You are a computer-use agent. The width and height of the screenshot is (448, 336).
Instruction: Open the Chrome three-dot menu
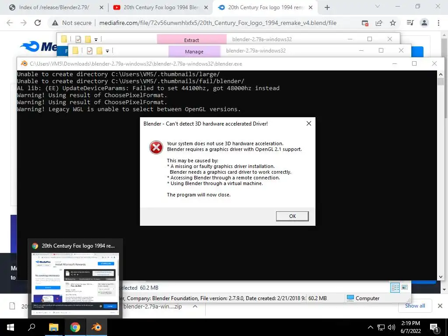click(x=438, y=23)
